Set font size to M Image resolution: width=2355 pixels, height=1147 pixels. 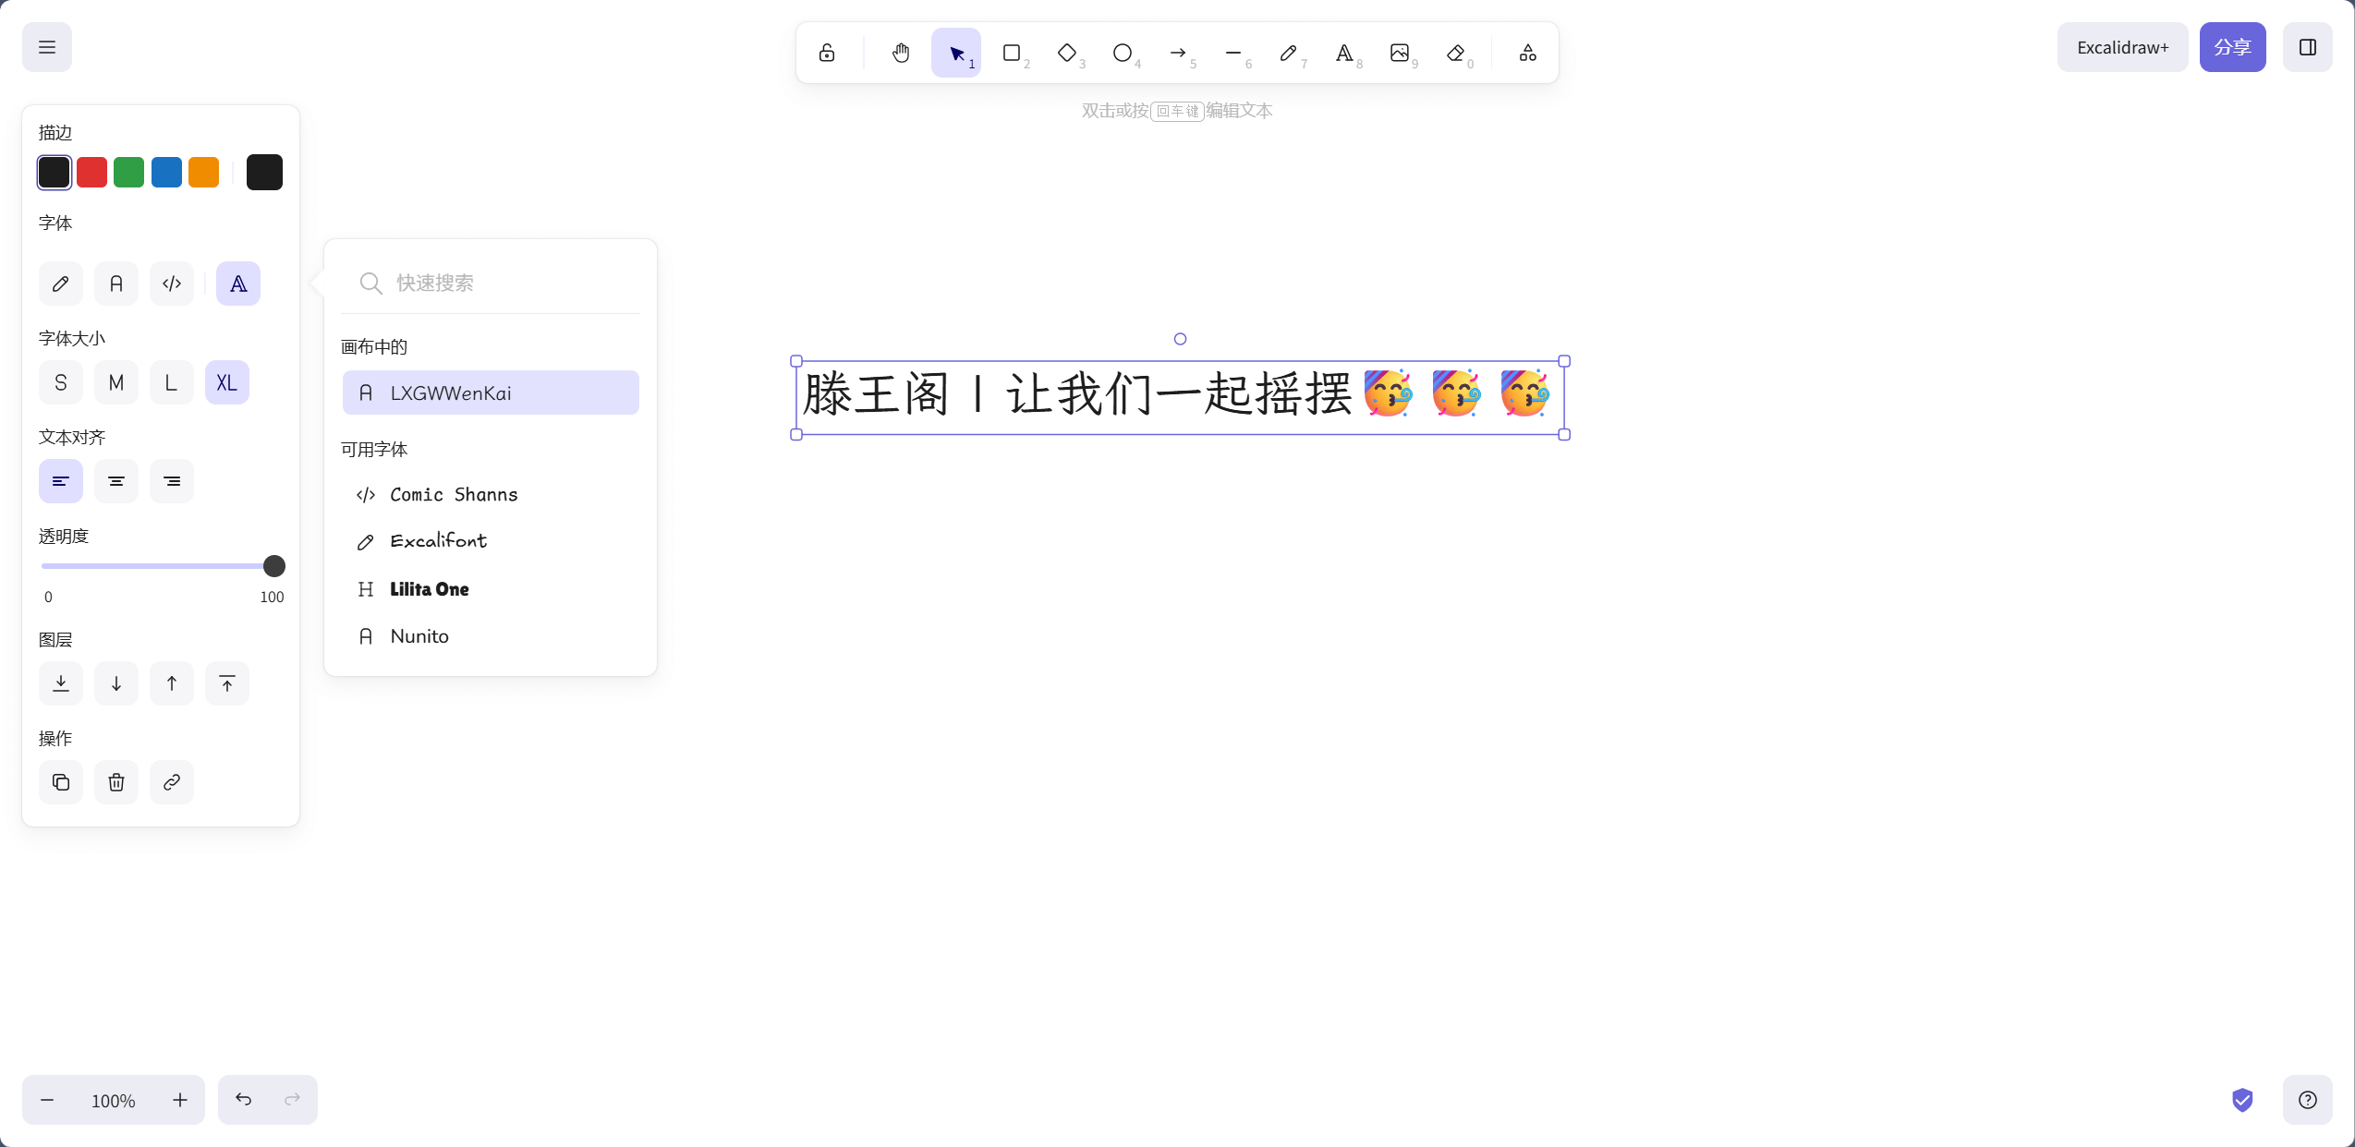point(116,382)
